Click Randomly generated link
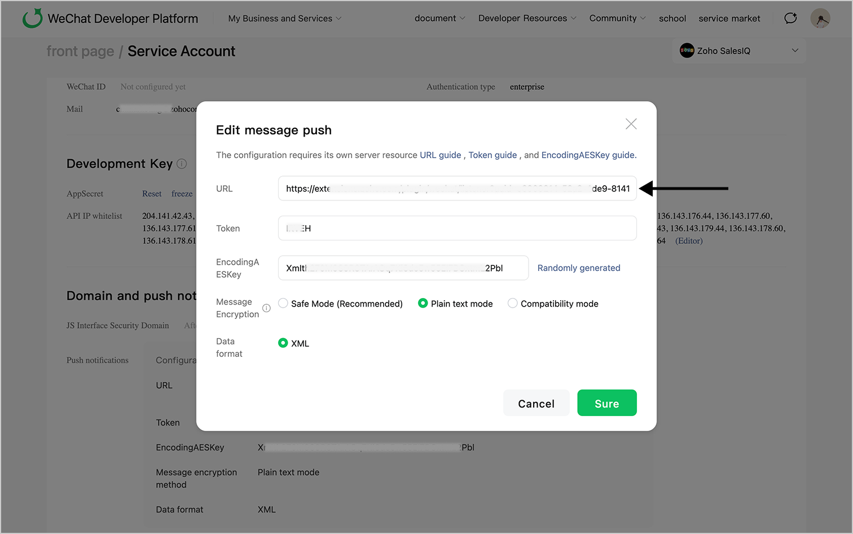Image resolution: width=853 pixels, height=534 pixels. [x=578, y=268]
